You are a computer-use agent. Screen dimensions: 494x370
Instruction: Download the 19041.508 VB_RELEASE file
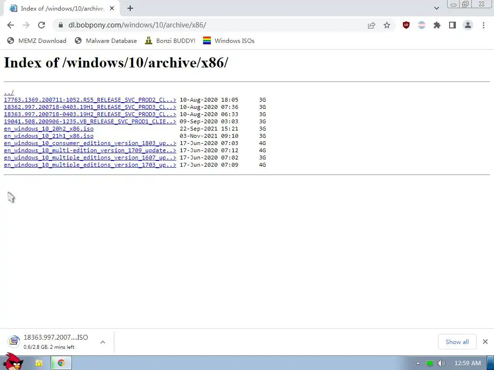[90, 121]
